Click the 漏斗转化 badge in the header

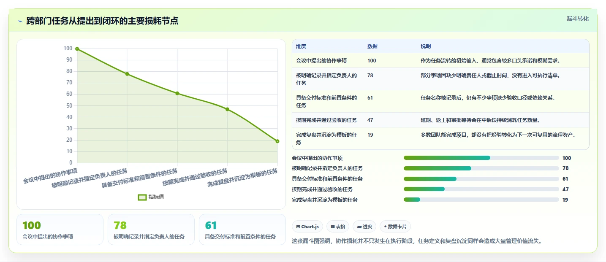tap(577, 19)
